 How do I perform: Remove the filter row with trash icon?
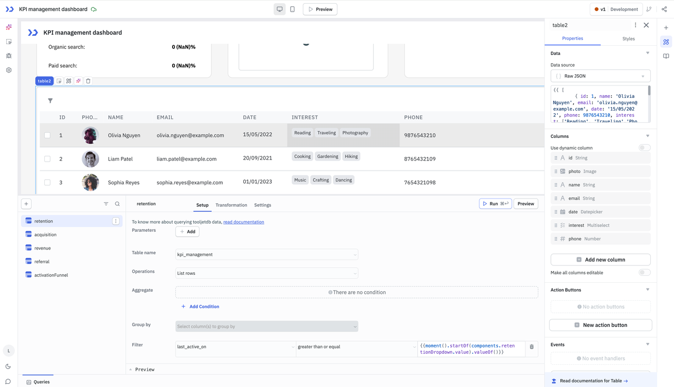pyautogui.click(x=531, y=347)
